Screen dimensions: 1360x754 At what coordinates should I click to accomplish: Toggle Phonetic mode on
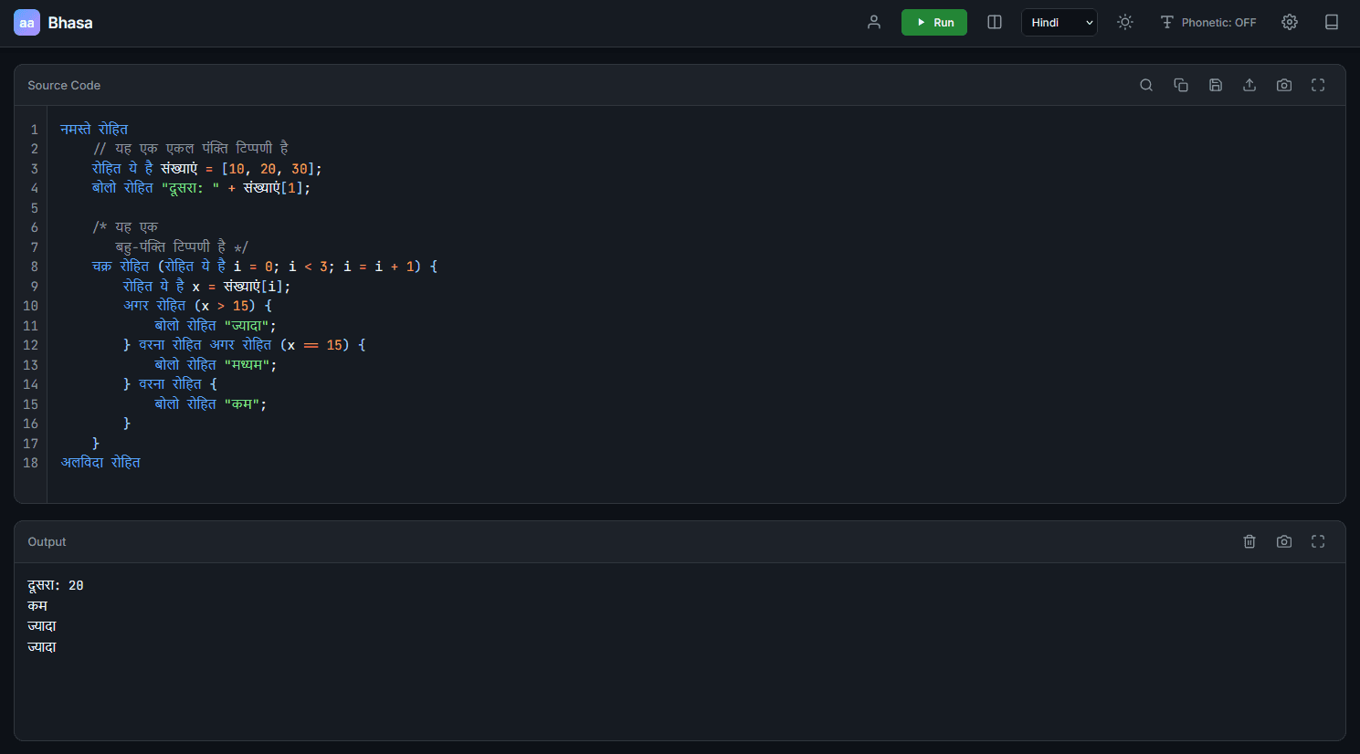(x=1208, y=22)
